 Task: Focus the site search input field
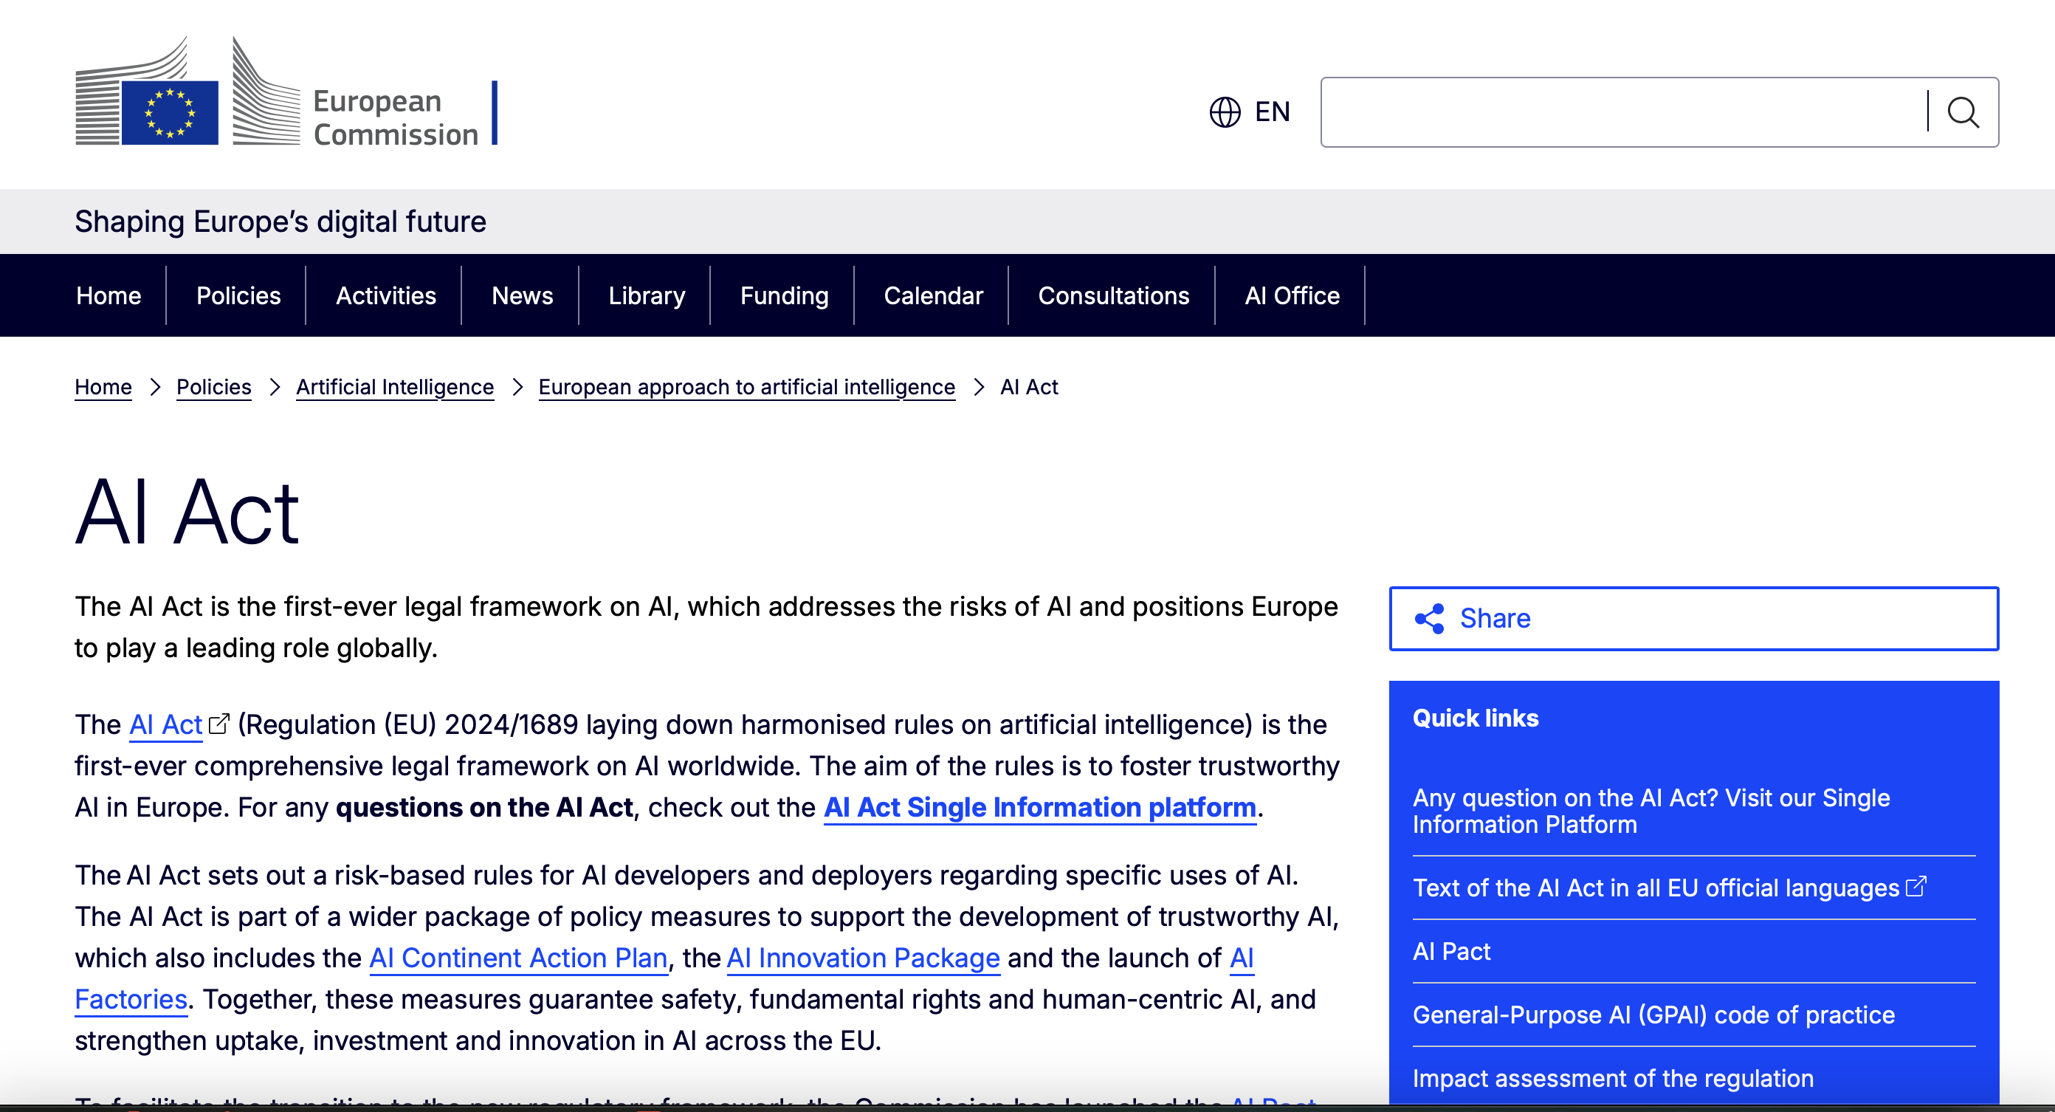click(x=1622, y=112)
